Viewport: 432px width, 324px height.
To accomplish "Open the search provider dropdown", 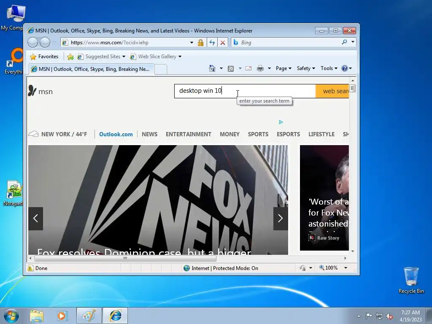I will [x=353, y=42].
